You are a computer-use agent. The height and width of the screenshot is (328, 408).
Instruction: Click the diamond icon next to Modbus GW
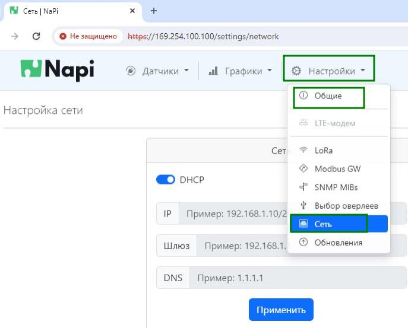click(303, 168)
